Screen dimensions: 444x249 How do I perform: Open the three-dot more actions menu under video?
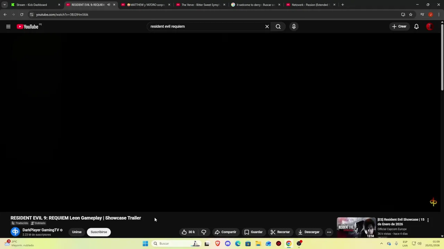[329, 232]
